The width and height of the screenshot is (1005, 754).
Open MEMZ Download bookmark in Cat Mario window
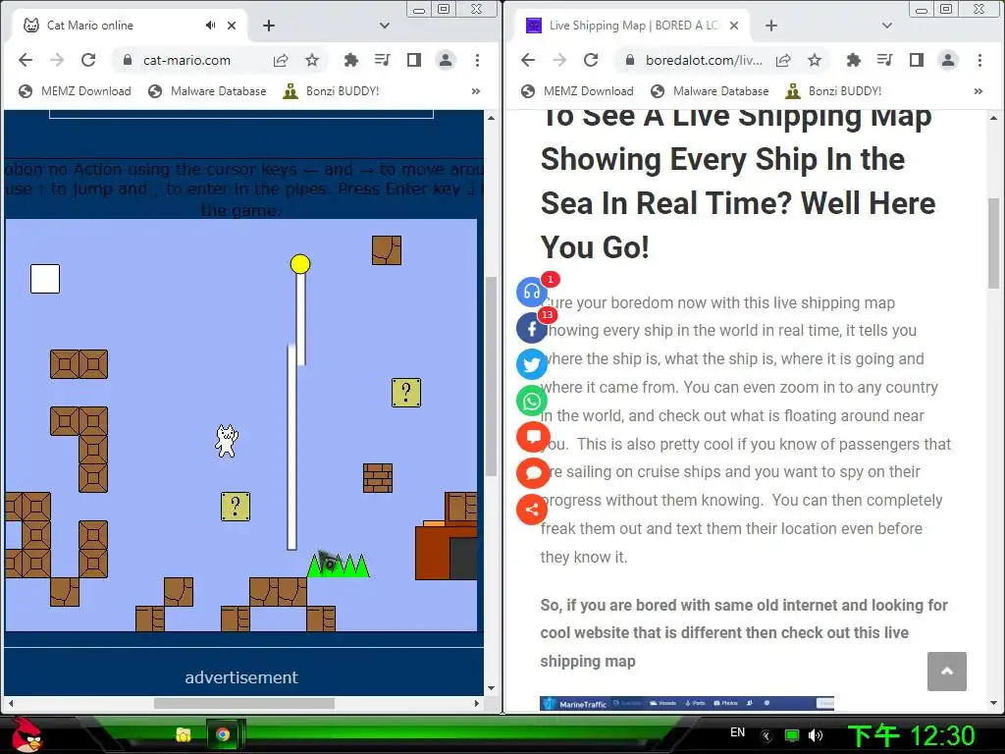[x=75, y=91]
